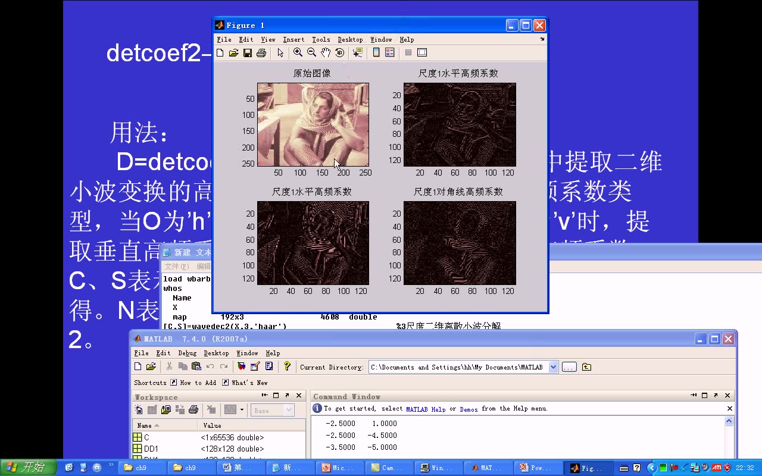Screen dimensions: 762x476
Task: Switch to the MAT... taskbar button
Action: (488, 468)
